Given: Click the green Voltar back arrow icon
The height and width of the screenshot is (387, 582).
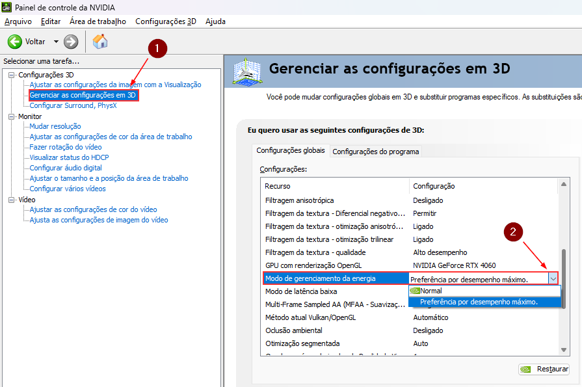Looking at the screenshot, I should [14, 42].
